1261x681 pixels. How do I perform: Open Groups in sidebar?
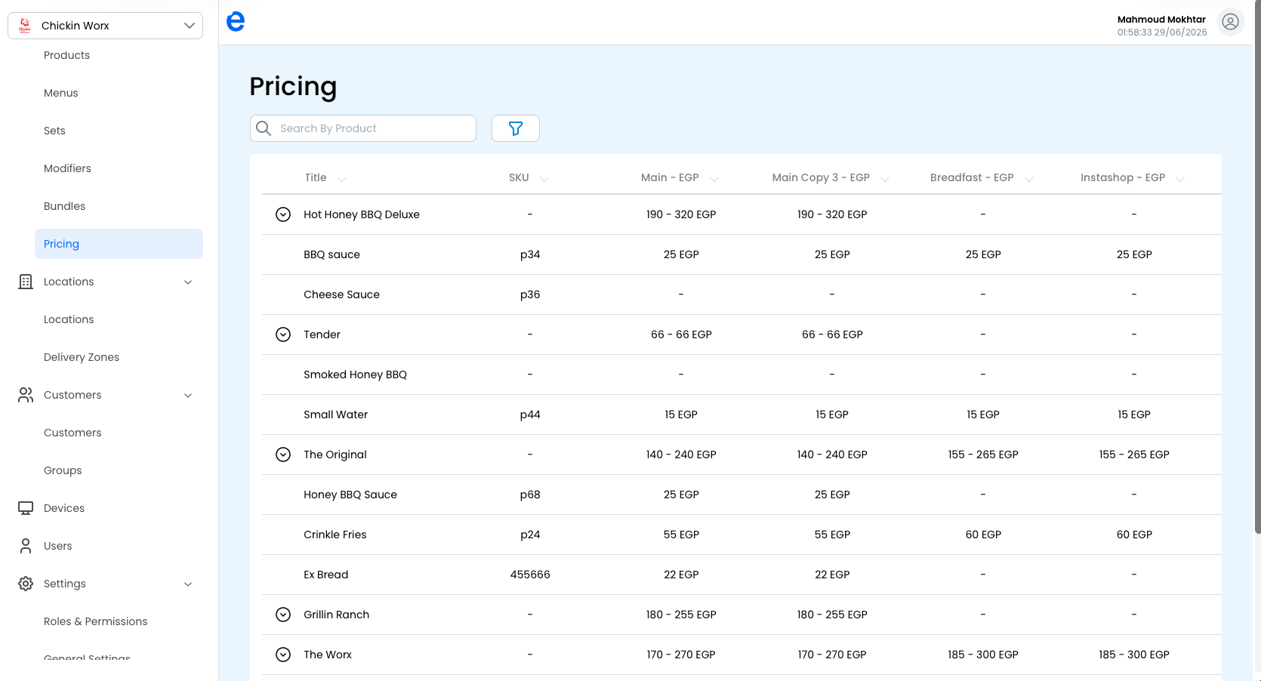[x=63, y=470]
